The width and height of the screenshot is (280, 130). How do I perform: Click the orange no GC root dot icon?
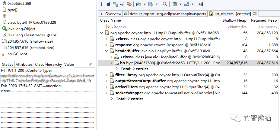tap(3, 55)
